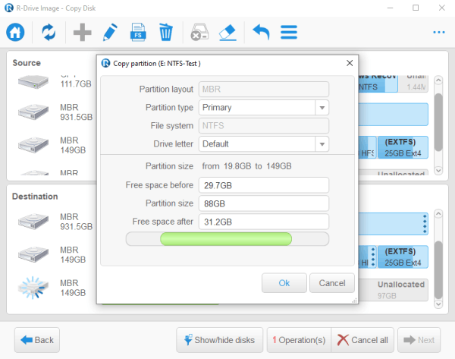Viewport: 455px width, 359px height.
Task: Click Show/hide disks button
Action: [x=220, y=340]
